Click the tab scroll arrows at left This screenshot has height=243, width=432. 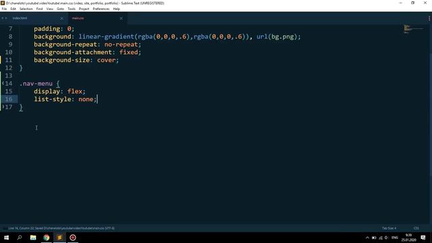tap(4, 18)
